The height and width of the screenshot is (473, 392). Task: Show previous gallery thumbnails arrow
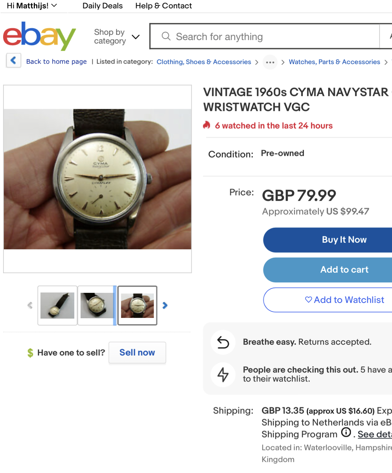coord(30,305)
